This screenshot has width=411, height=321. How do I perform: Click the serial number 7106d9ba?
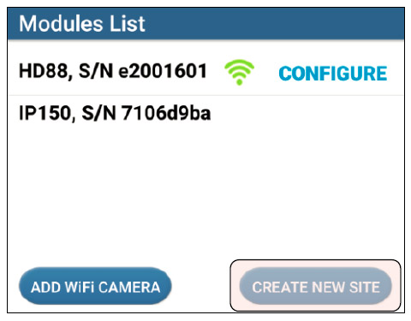166,113
